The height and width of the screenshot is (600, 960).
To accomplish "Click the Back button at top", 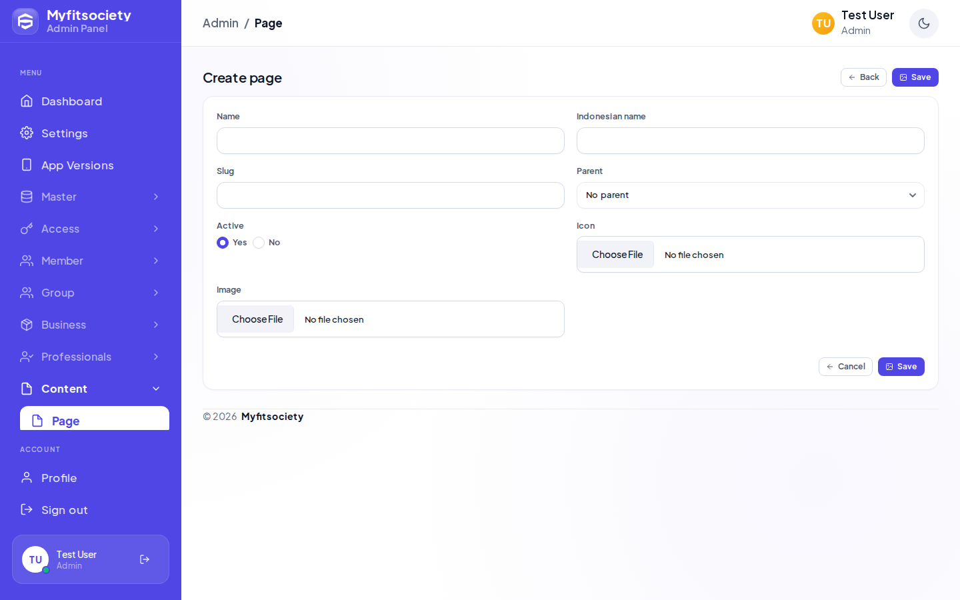I will (x=863, y=77).
